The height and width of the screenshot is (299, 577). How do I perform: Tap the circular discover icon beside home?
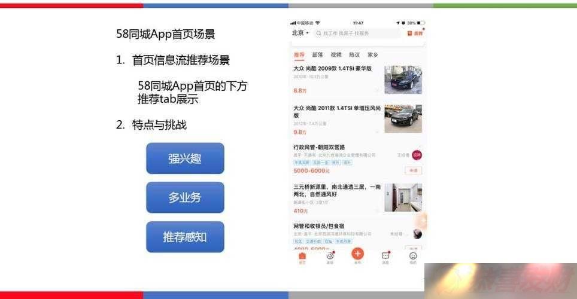pos(330,256)
